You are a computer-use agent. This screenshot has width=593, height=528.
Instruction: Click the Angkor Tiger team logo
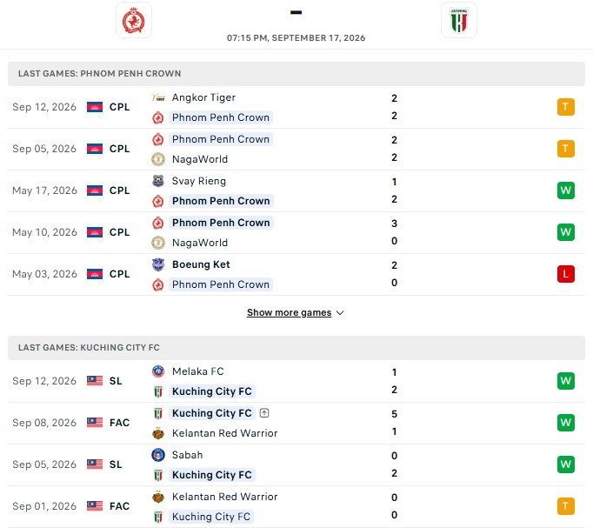tap(158, 97)
